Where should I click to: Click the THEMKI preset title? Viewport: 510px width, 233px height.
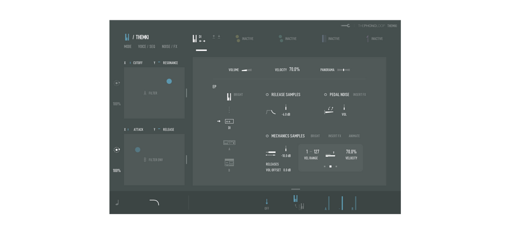click(x=142, y=37)
